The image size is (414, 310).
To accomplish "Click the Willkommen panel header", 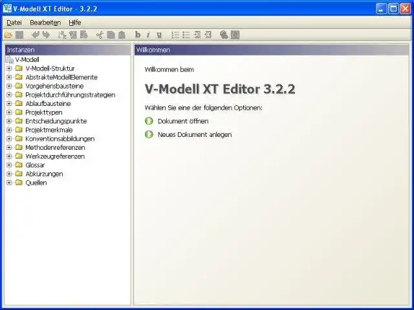I will (x=272, y=50).
